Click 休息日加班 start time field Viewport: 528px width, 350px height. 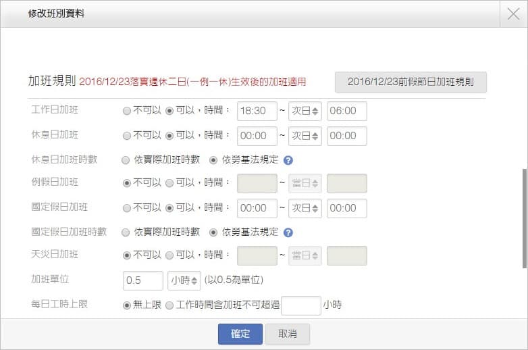pos(257,136)
